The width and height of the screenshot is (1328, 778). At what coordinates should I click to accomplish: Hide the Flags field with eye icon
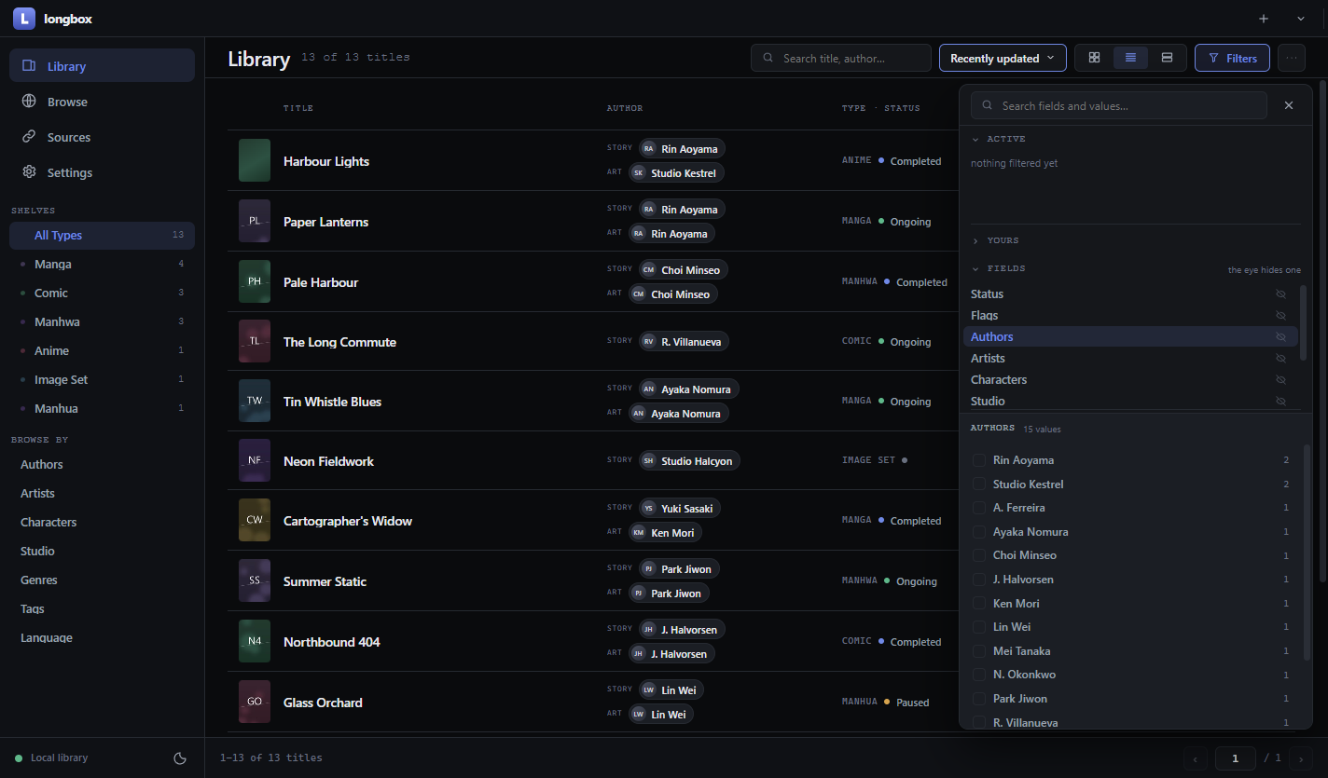(x=1280, y=315)
